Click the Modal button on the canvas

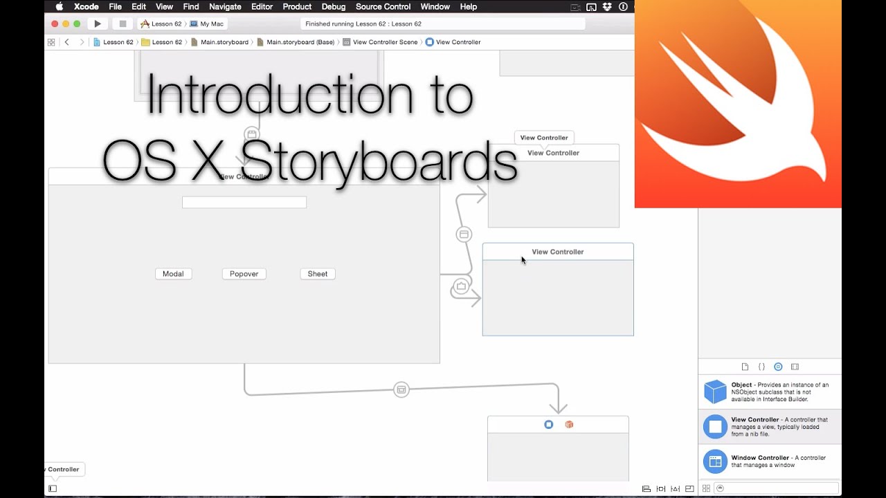pyautogui.click(x=173, y=274)
